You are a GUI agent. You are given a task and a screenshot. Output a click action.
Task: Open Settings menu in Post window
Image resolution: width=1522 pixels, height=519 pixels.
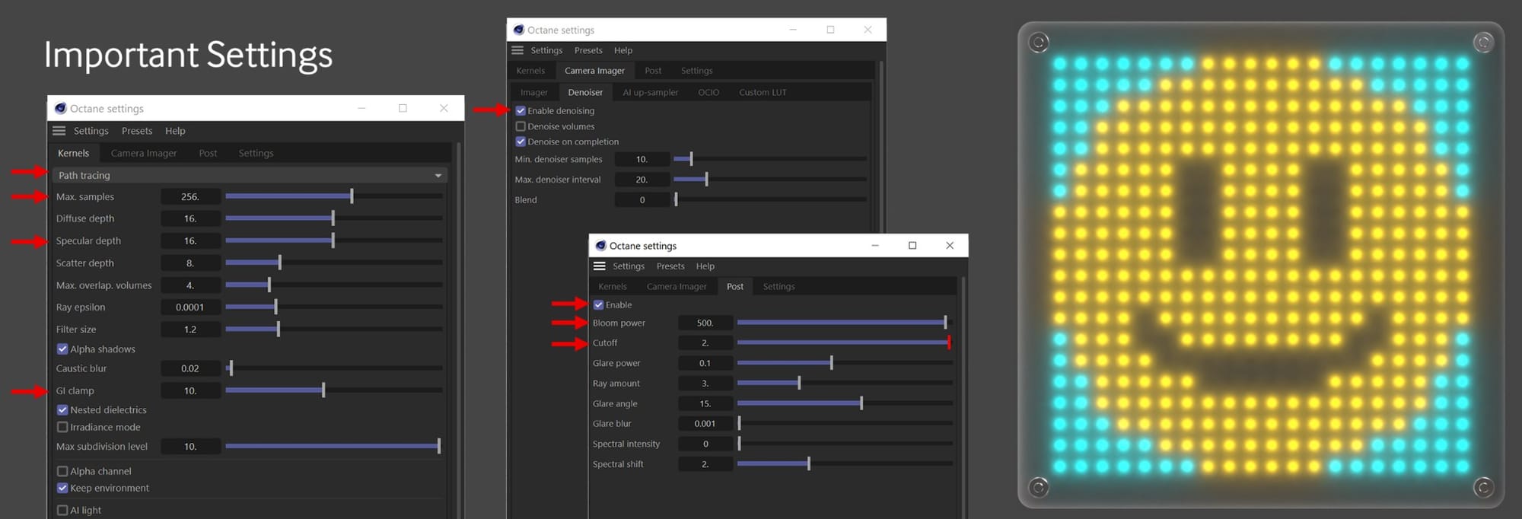tap(629, 266)
